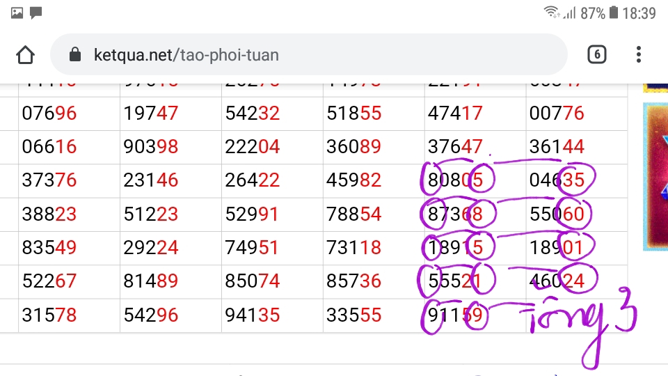Select table cell 81489

click(x=170, y=282)
